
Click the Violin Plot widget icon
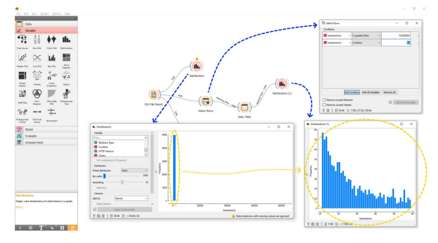click(51, 39)
